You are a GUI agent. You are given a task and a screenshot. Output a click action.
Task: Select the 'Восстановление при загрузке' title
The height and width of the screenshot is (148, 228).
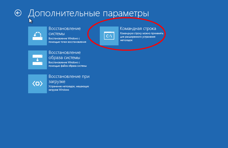[69, 79]
